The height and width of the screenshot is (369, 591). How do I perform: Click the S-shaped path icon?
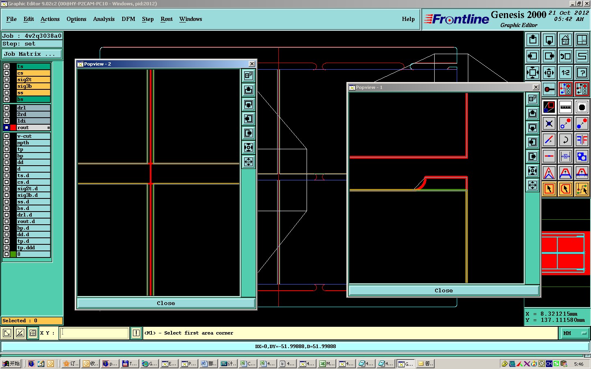(582, 56)
